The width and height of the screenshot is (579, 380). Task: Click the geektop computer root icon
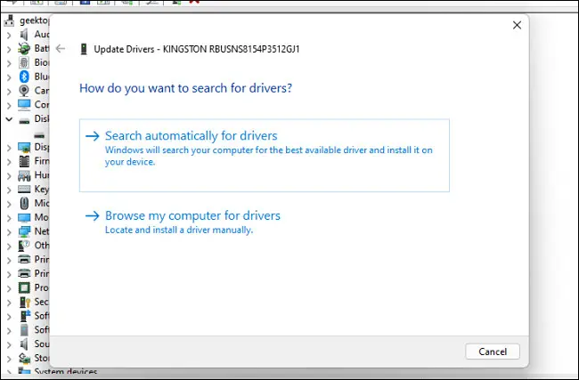pos(9,20)
